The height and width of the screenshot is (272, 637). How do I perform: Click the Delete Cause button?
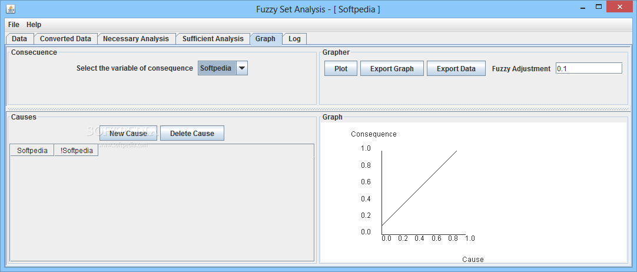192,133
